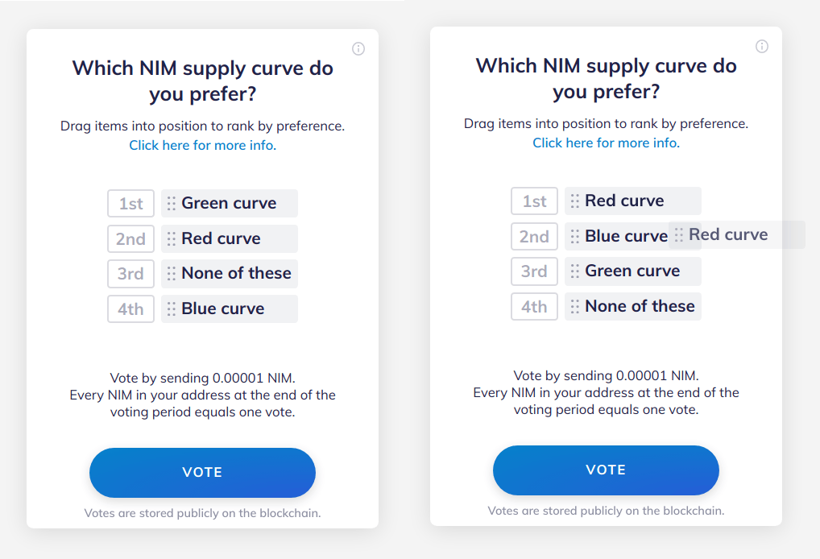The width and height of the screenshot is (820, 559).
Task: Grab the drag handle of 4th-ranked Blue curve
Action: (172, 309)
